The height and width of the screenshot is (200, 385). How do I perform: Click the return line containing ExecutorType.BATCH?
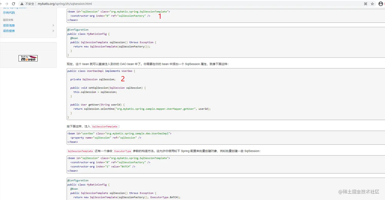127,197
